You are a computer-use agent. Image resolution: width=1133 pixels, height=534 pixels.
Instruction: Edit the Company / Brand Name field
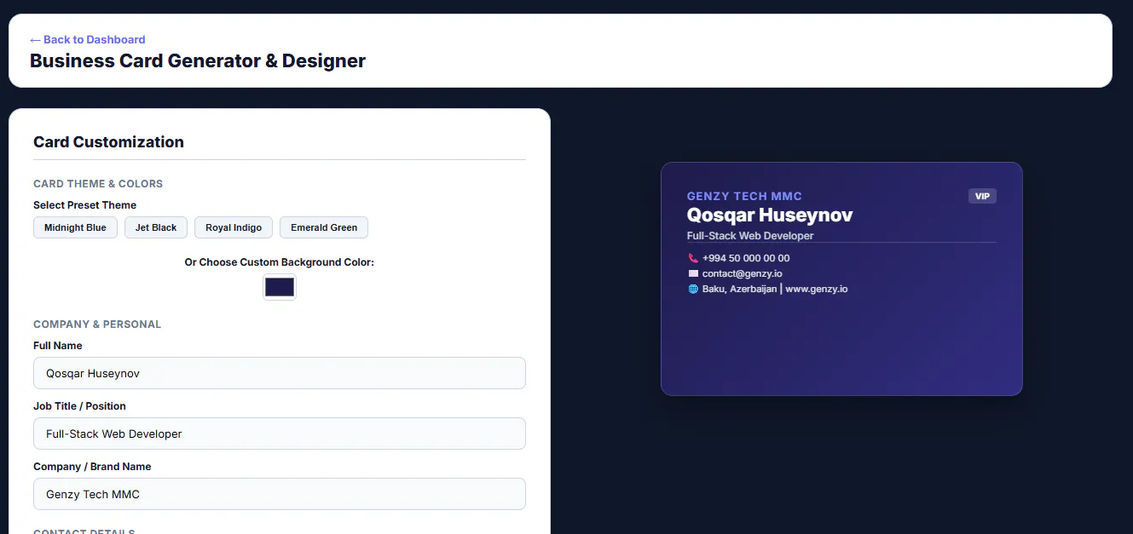pos(280,494)
